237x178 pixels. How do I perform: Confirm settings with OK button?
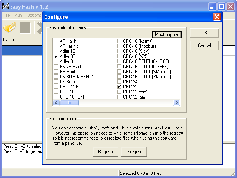pyautogui.click(x=204, y=33)
